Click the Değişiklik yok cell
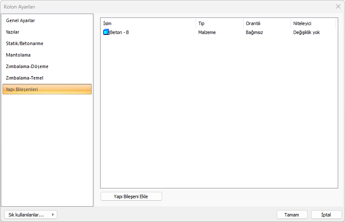Viewport: 345px width, 222px height. coord(306,32)
